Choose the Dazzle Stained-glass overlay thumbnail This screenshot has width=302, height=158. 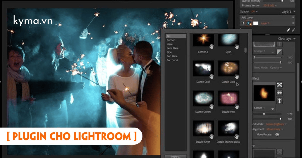point(229,129)
